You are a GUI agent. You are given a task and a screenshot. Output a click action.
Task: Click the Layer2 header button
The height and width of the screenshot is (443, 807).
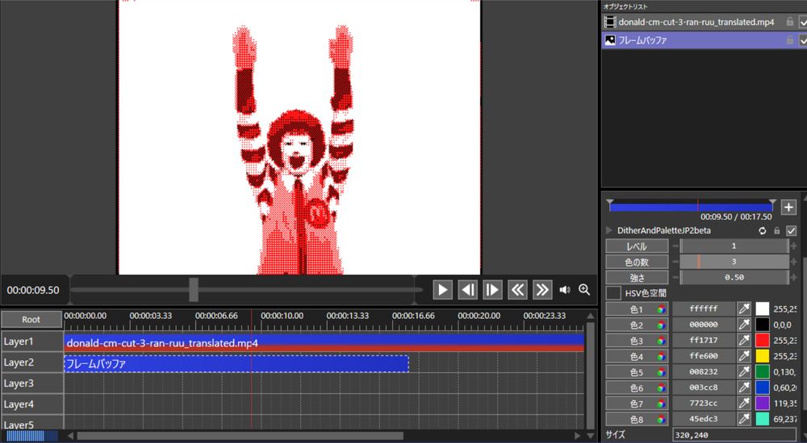[31, 362]
